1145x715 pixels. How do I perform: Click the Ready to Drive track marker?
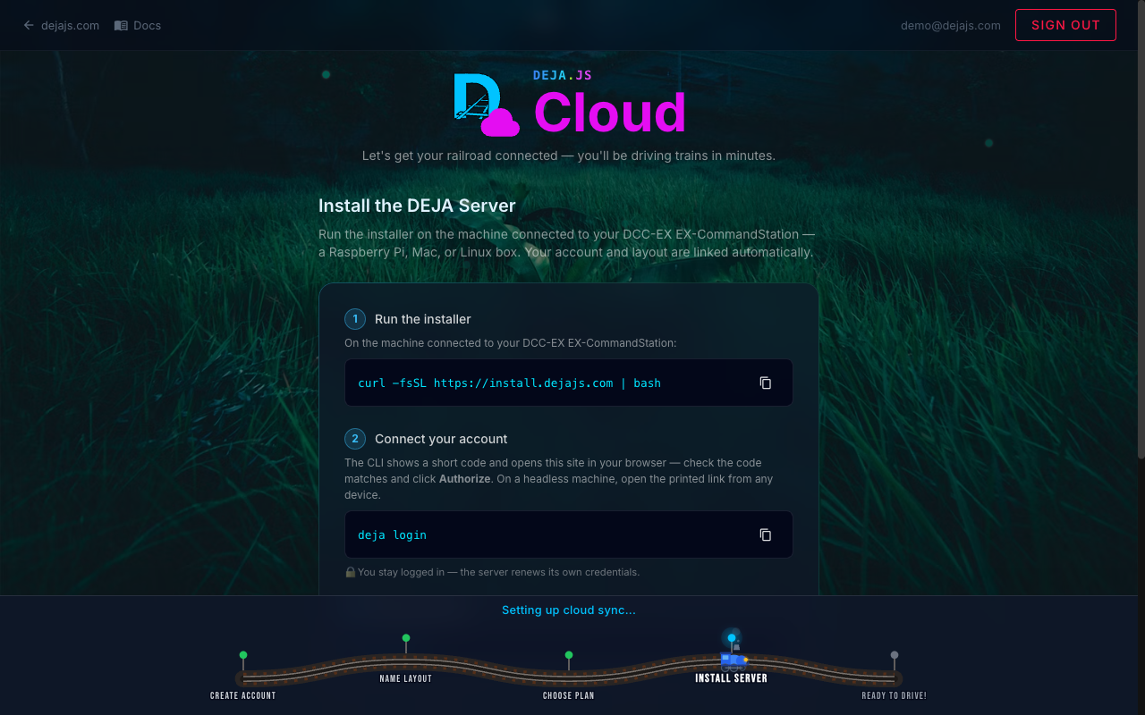coord(895,655)
